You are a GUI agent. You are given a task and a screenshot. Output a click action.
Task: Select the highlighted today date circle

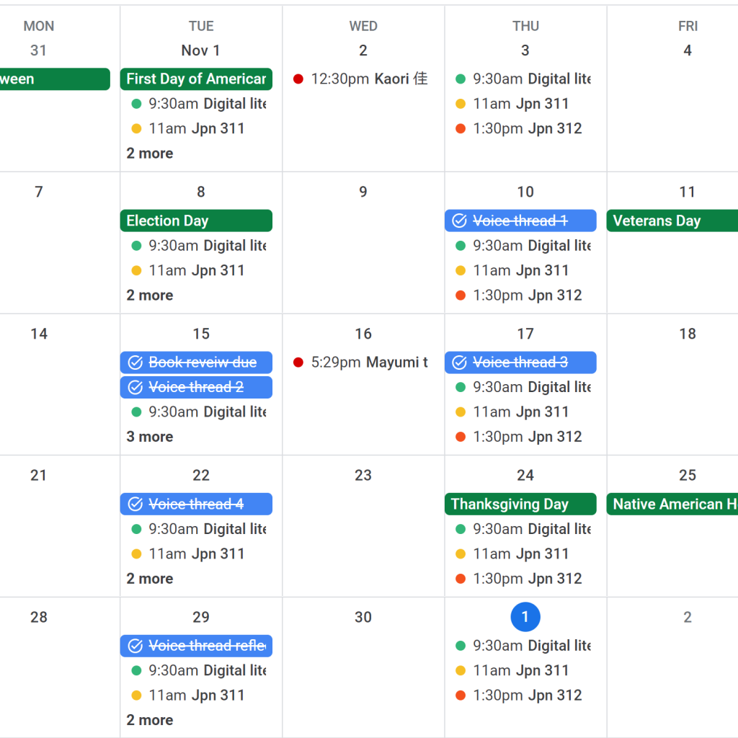click(525, 617)
